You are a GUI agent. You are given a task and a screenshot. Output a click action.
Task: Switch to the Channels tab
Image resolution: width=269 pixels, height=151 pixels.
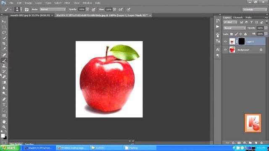[x=238, y=18]
